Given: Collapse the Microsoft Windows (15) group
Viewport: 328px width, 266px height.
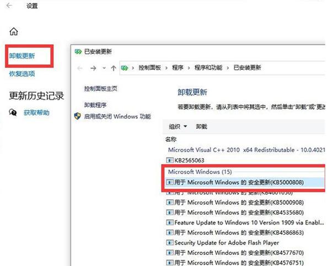Looking at the screenshot, I should coord(200,172).
